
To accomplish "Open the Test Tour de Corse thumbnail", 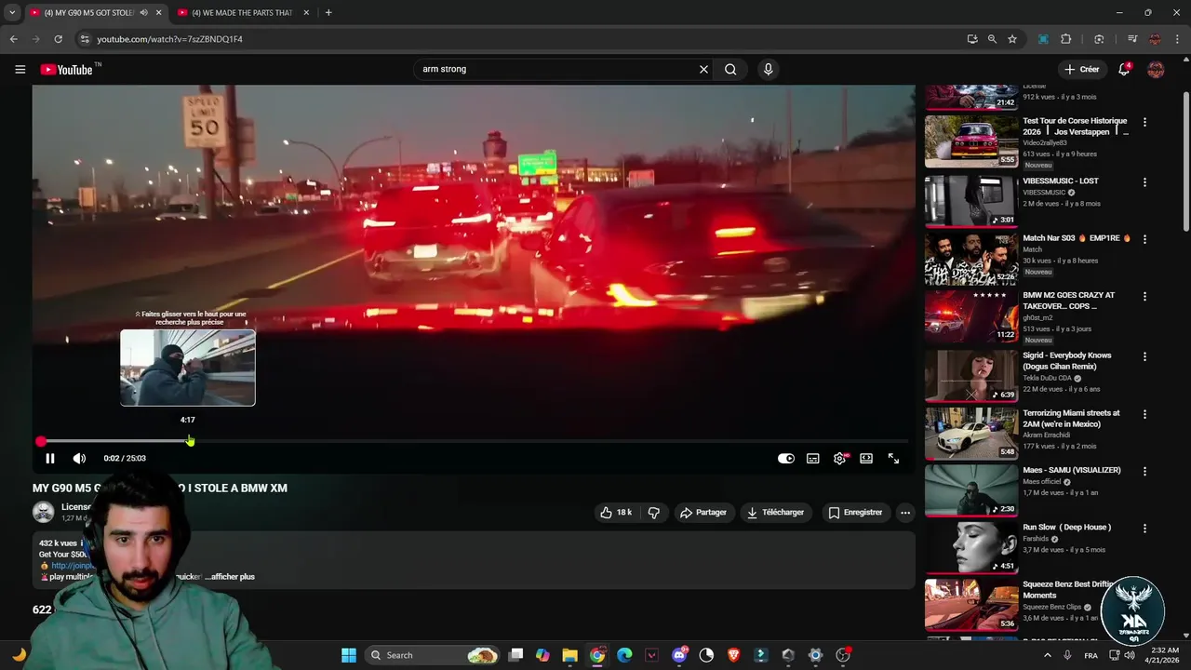I will (971, 141).
